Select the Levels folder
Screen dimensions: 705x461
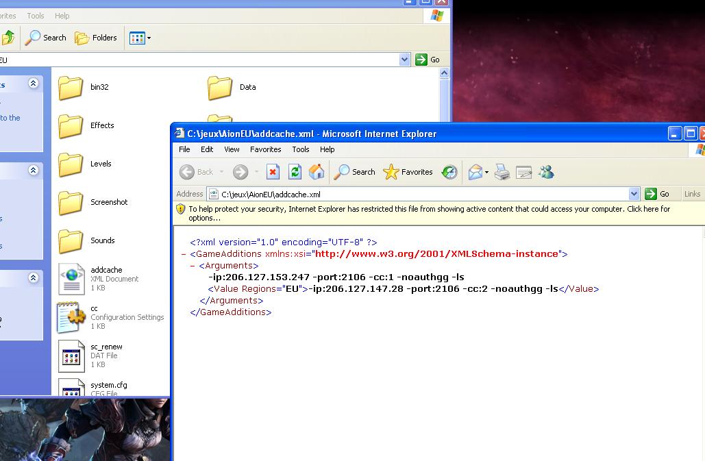pos(85,164)
